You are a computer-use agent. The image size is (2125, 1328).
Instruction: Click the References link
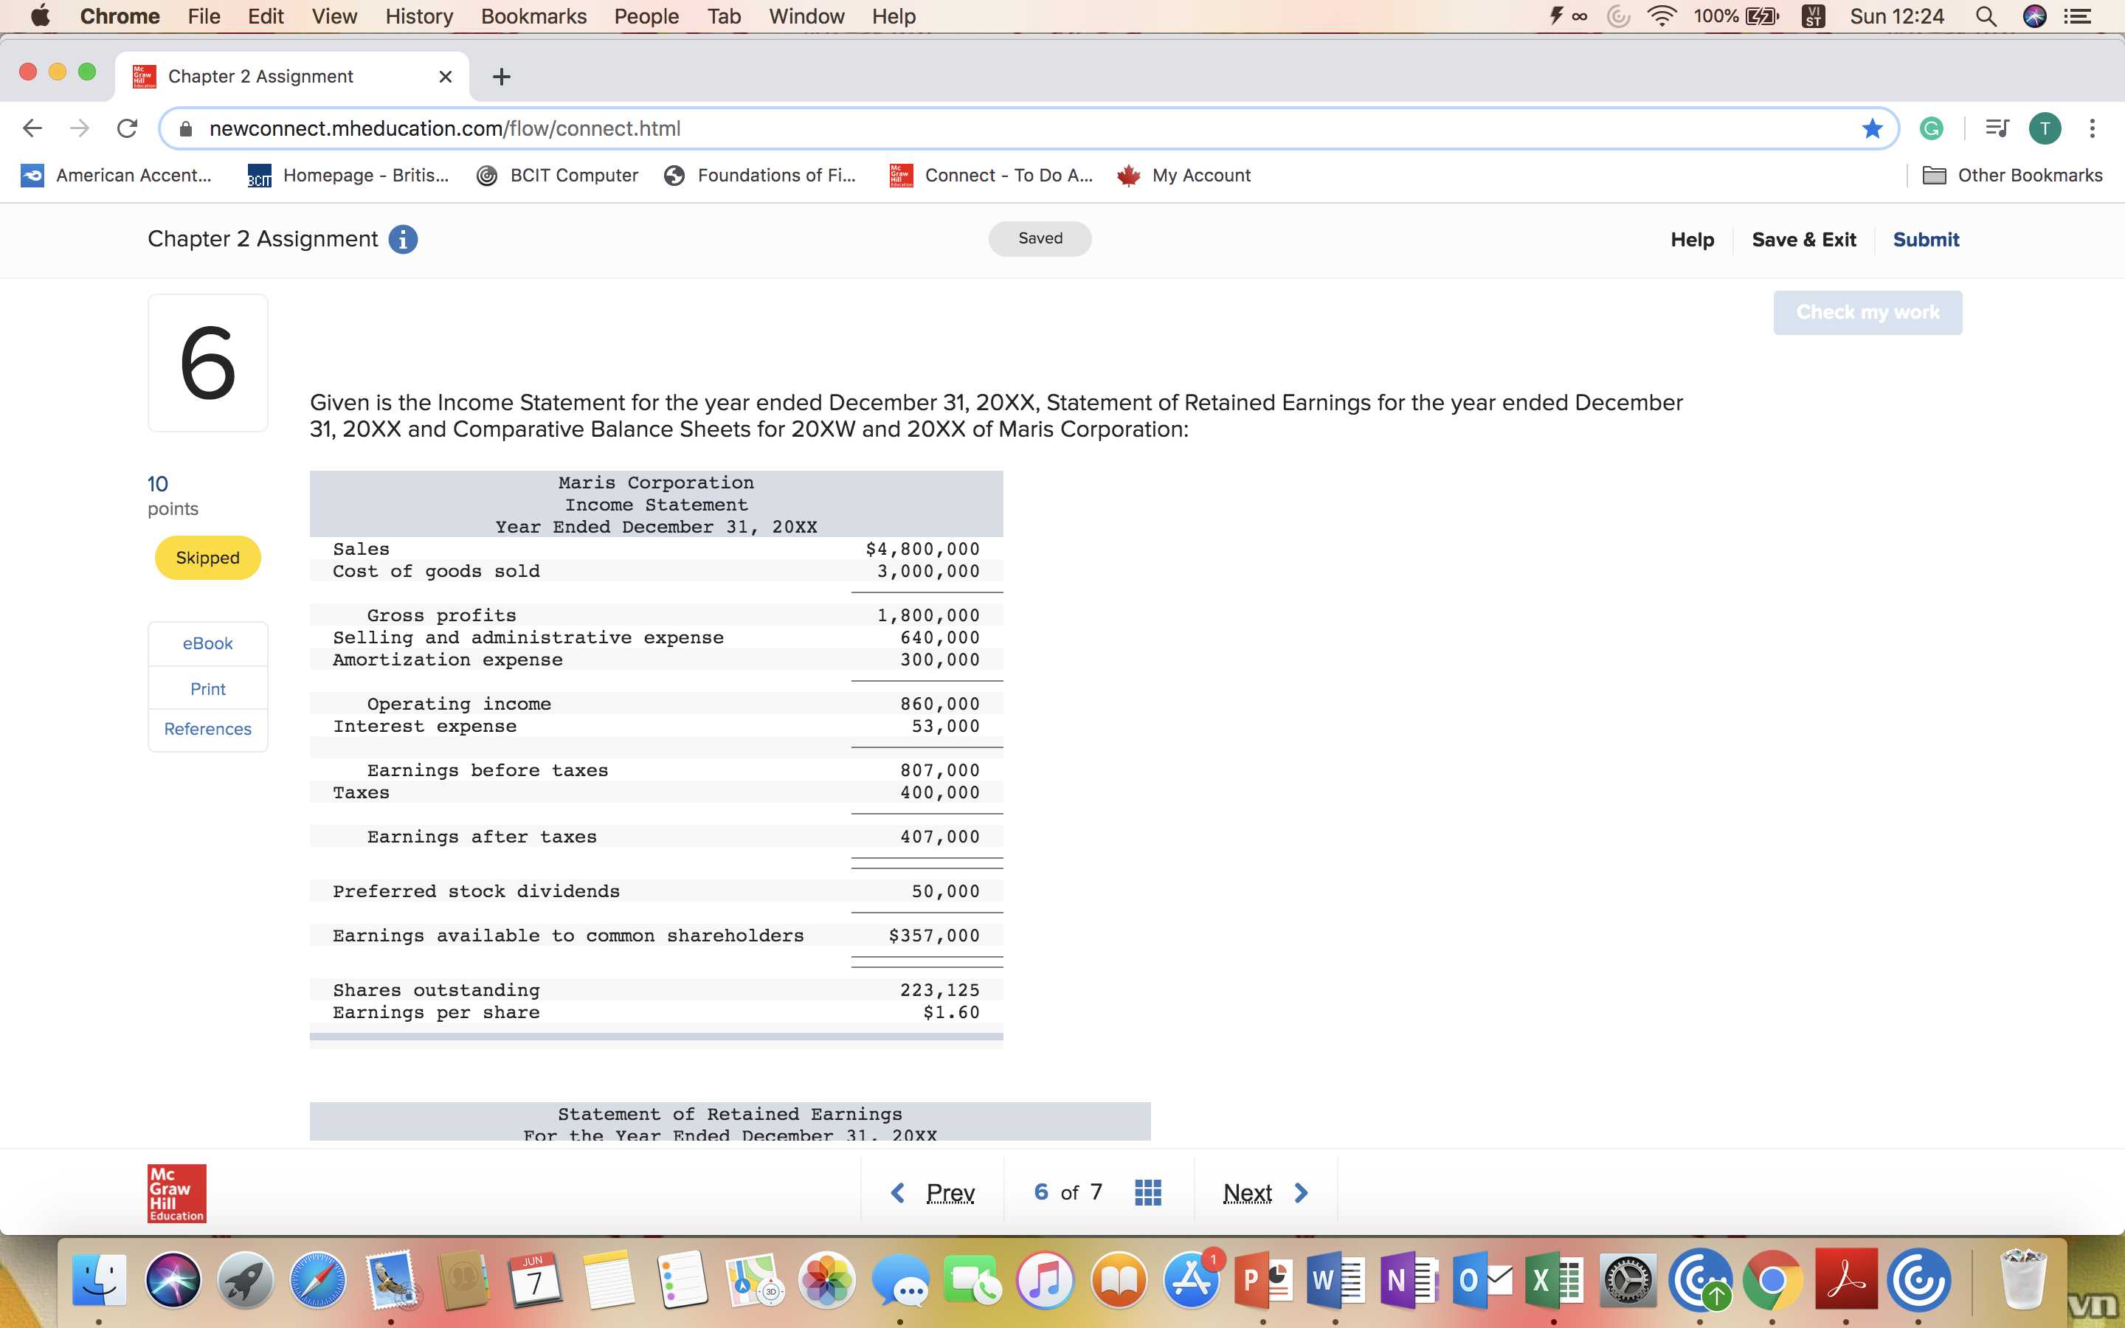pyautogui.click(x=207, y=728)
